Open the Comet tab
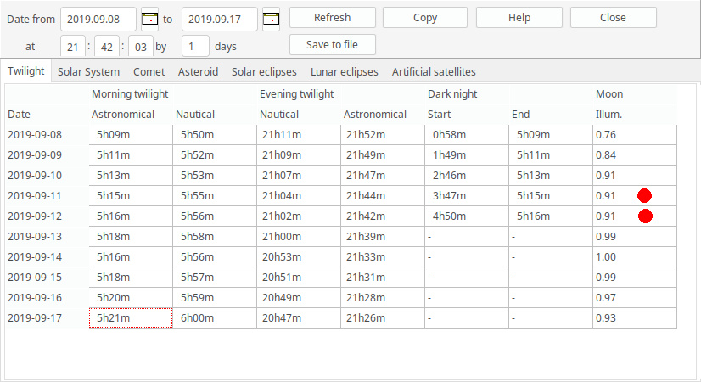 click(x=149, y=72)
